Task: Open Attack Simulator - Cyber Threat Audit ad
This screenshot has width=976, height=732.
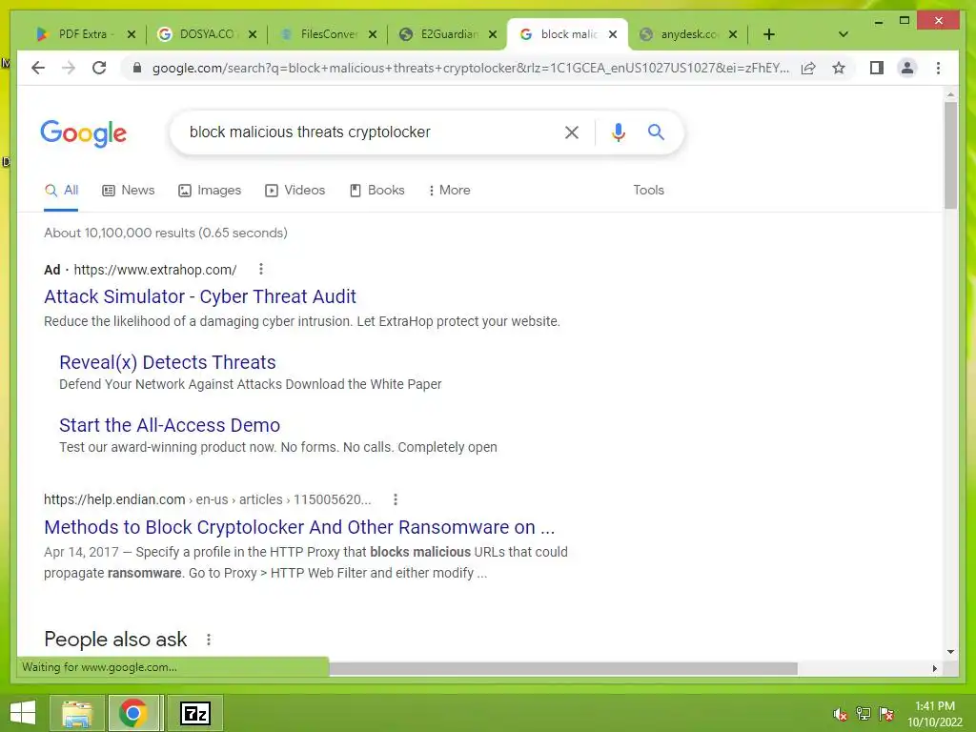Action: [200, 296]
